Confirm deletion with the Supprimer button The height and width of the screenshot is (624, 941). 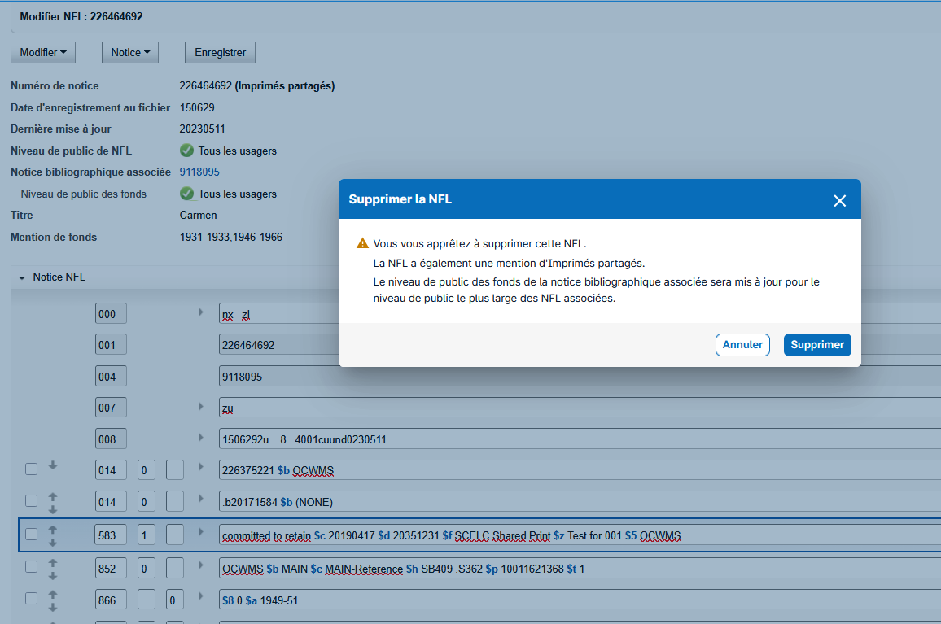(816, 345)
